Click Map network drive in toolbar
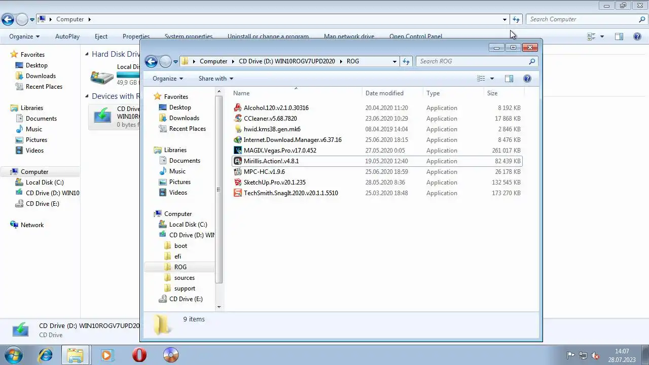The height and width of the screenshot is (365, 649). tap(349, 36)
